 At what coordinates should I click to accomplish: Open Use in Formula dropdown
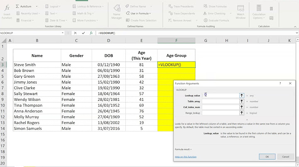(x=138, y=14)
